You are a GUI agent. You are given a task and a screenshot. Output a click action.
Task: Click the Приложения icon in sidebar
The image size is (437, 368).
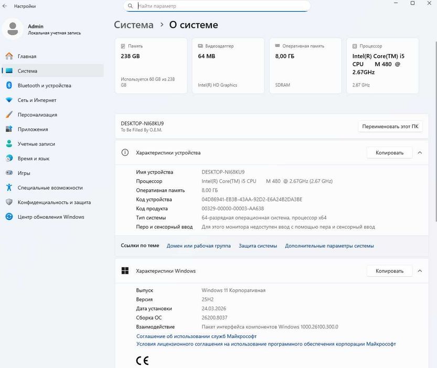(9, 129)
